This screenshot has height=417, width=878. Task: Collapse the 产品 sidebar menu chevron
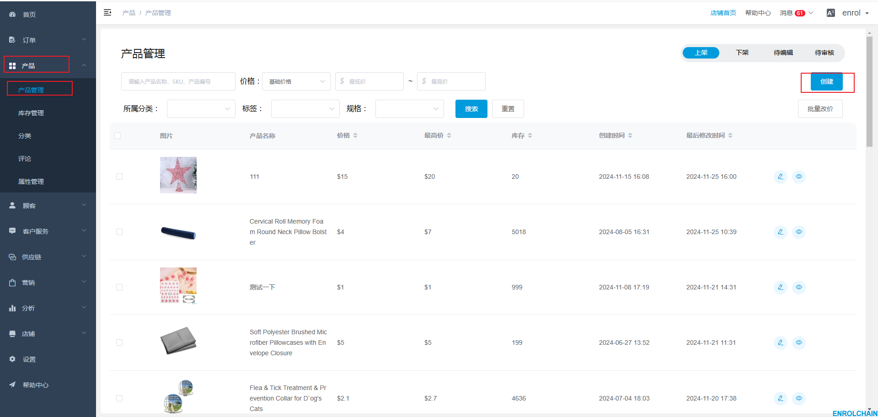(84, 65)
